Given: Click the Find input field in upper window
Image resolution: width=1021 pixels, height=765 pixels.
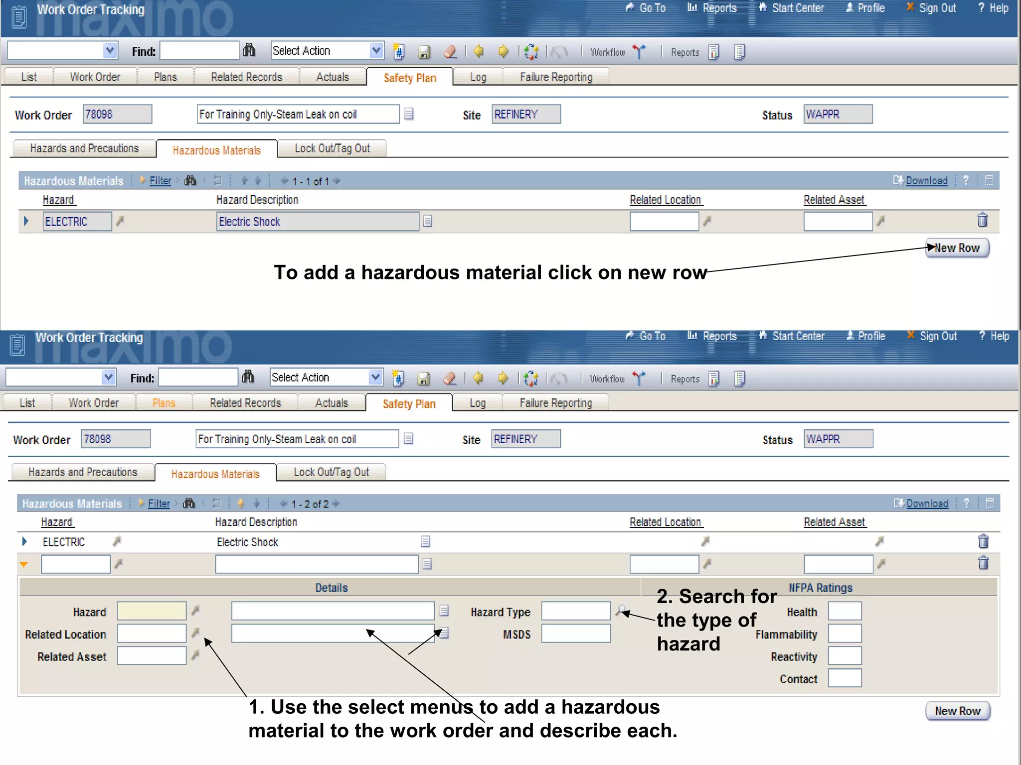Looking at the screenshot, I should click(199, 50).
